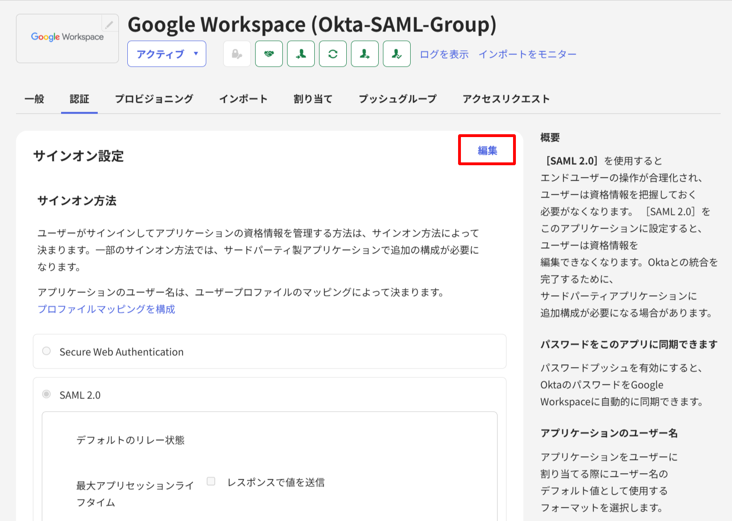Open the プッシュグループ tab
Screen dimensions: 732x521
point(397,99)
